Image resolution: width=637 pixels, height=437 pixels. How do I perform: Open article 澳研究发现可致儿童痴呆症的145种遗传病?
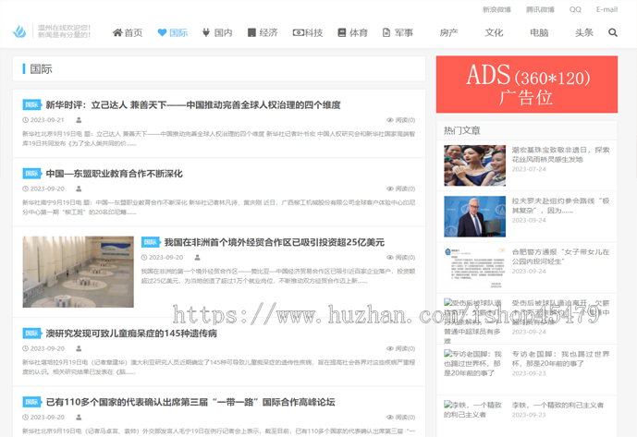(x=131, y=334)
